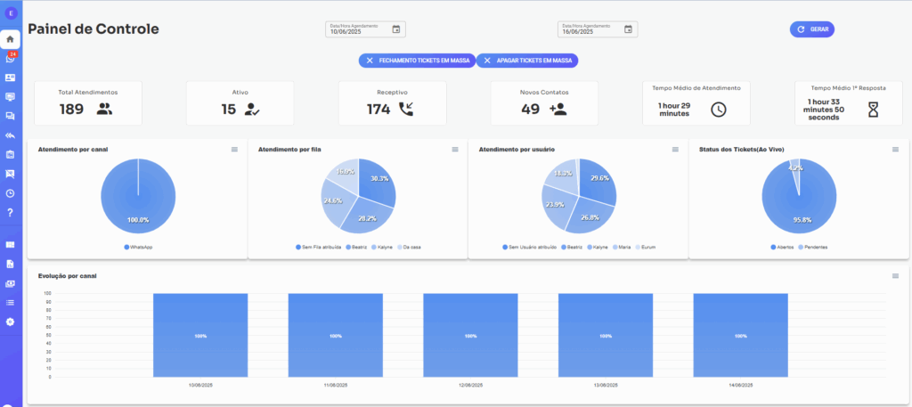Open Atendimento por fila chart menu
The image size is (912, 407).
point(454,150)
